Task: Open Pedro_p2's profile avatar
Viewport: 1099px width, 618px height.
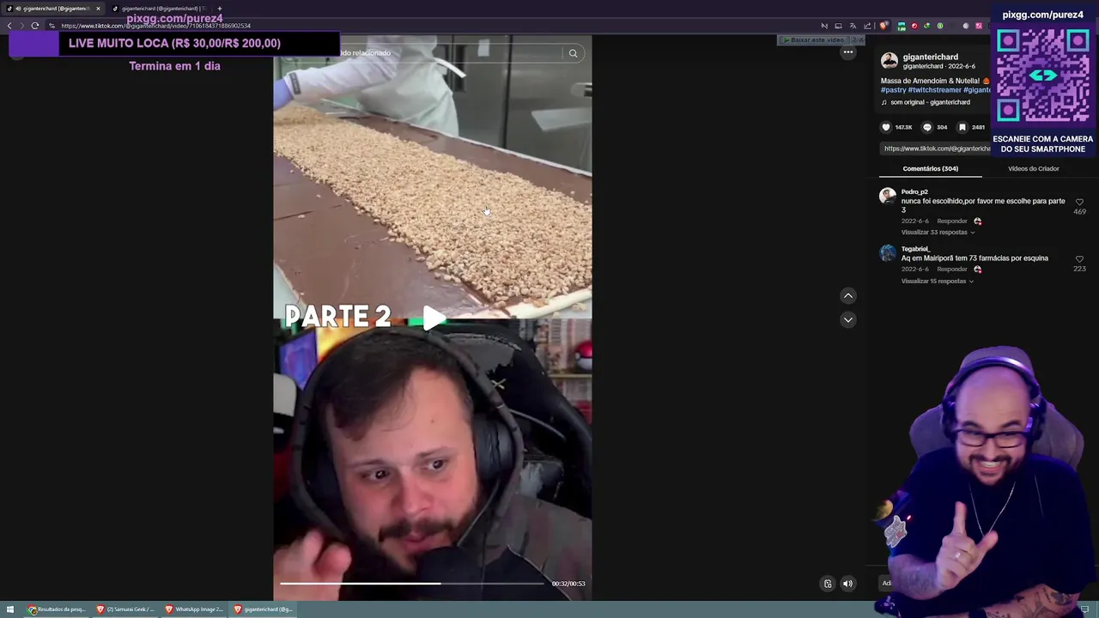Action: [x=888, y=197]
